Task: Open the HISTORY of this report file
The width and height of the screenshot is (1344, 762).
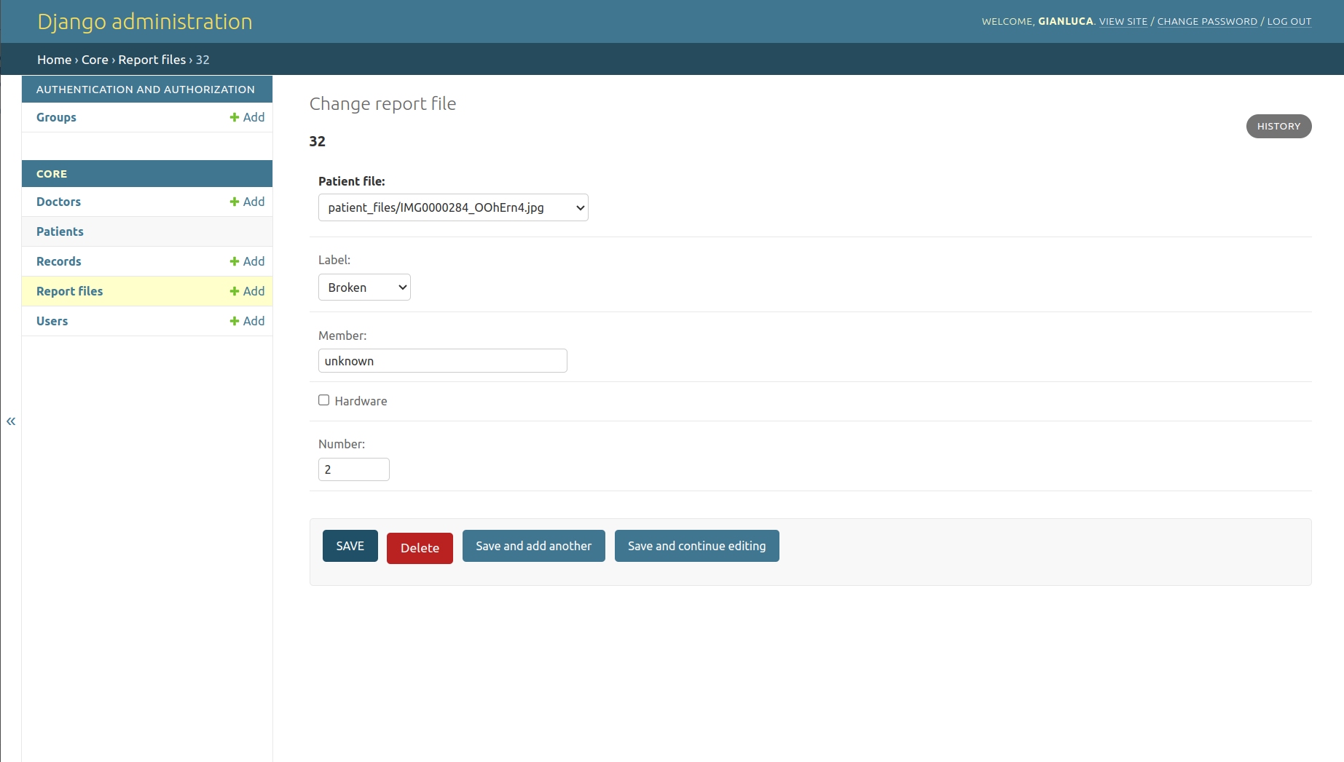Action: click(1279, 126)
